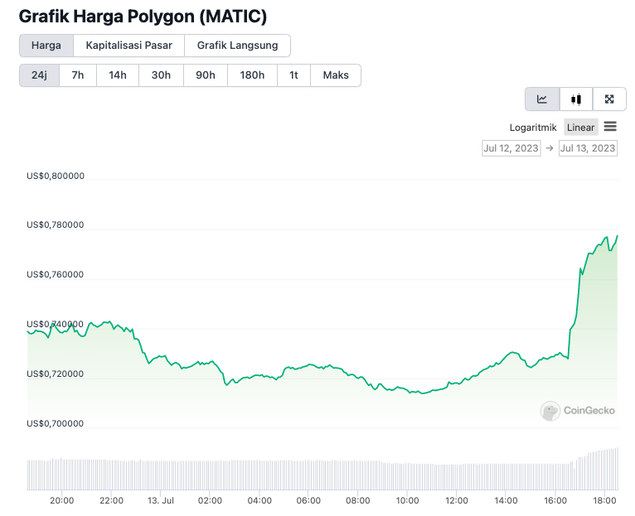Click US$0,700000 axis label
This screenshot has width=635, height=516.
click(x=56, y=423)
